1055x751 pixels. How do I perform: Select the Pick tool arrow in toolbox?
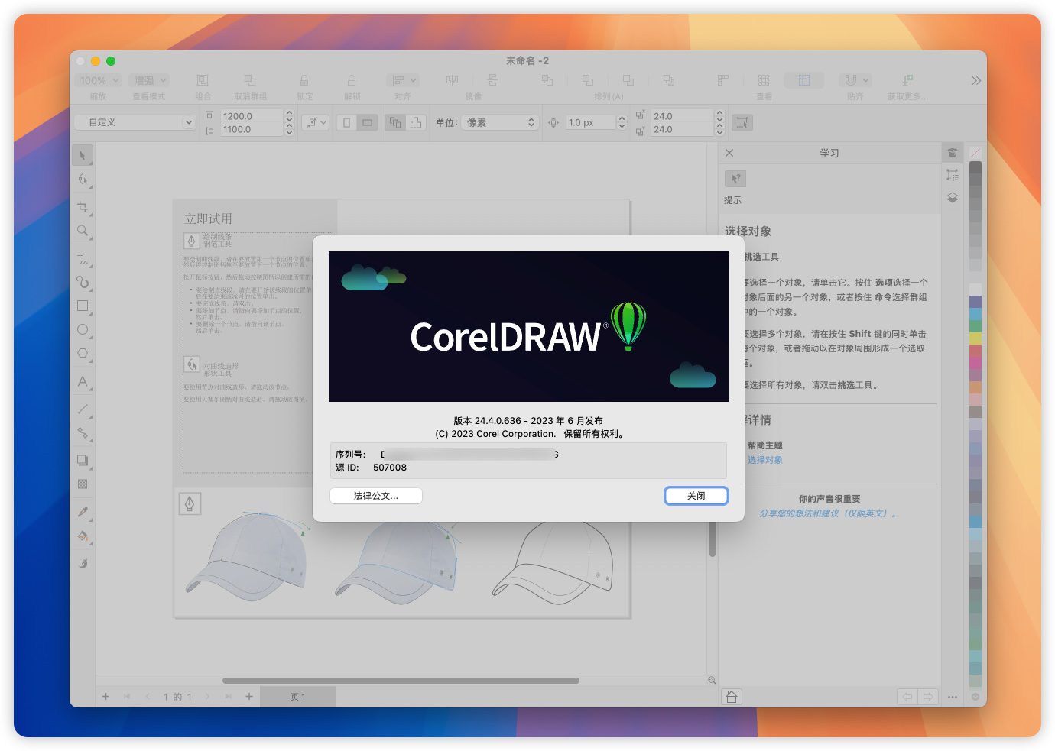(83, 155)
